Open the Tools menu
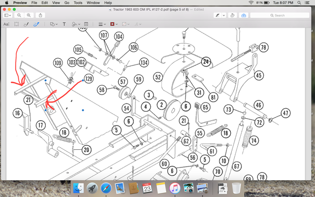This screenshot has height=197, width=315. 78,2
